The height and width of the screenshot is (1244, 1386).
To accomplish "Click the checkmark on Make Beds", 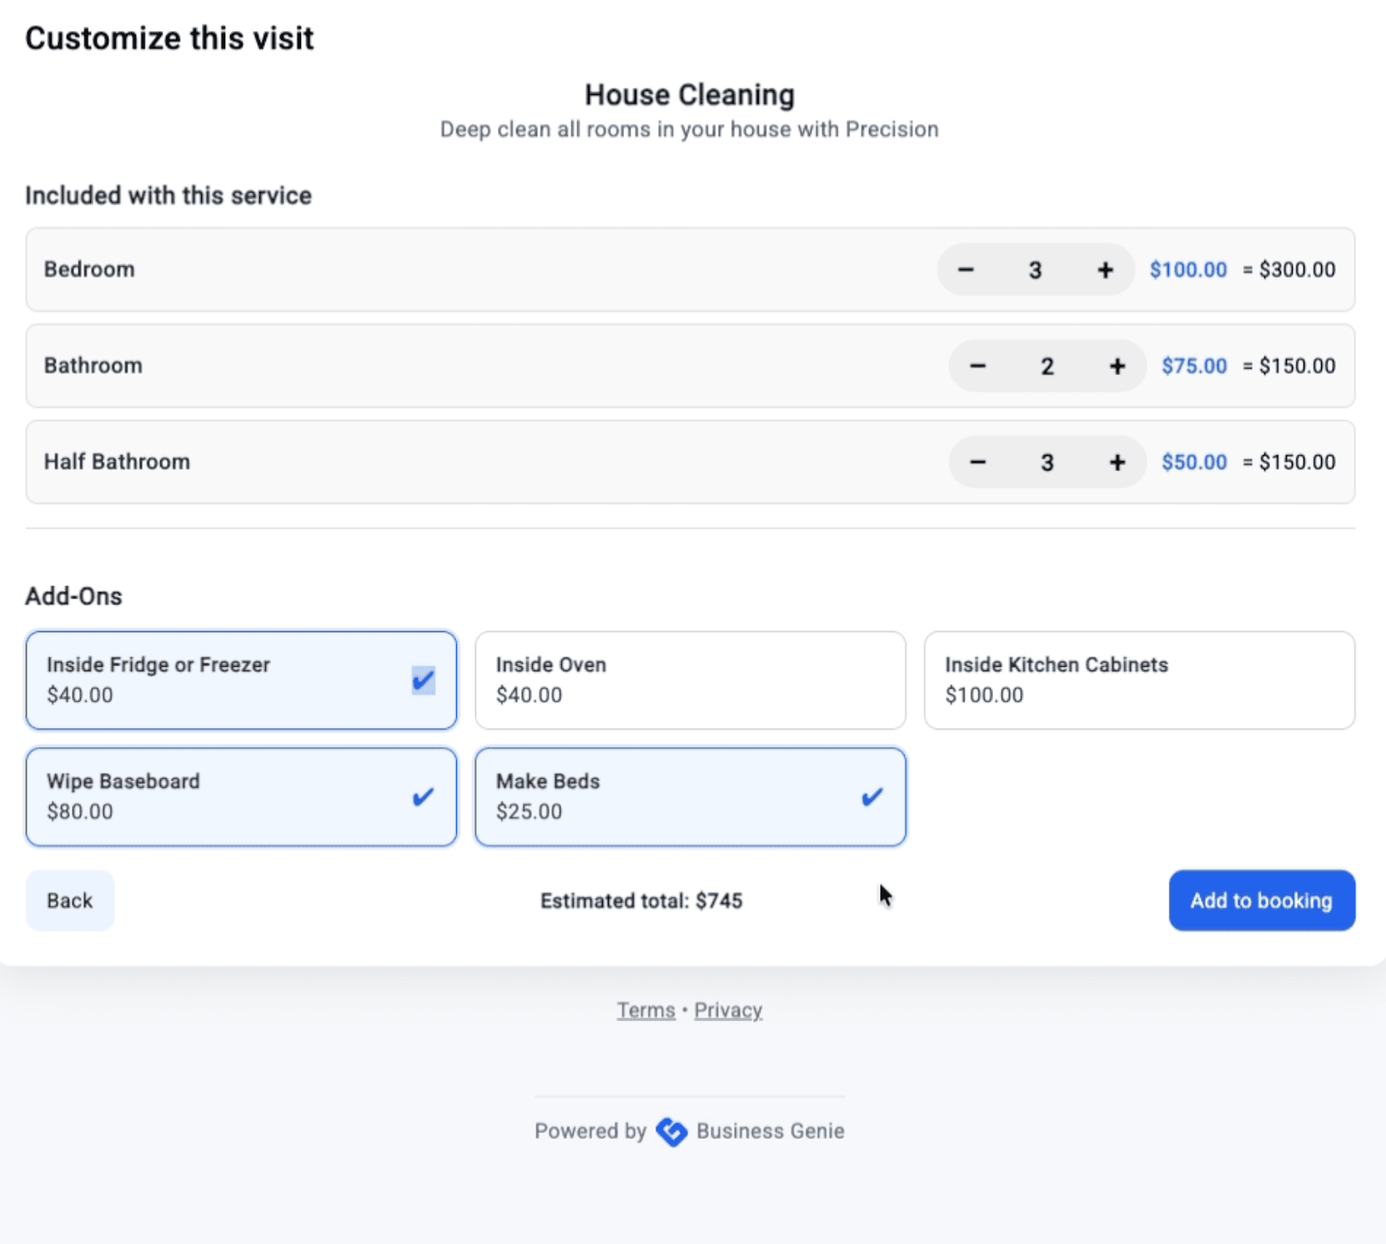I will click(x=871, y=796).
